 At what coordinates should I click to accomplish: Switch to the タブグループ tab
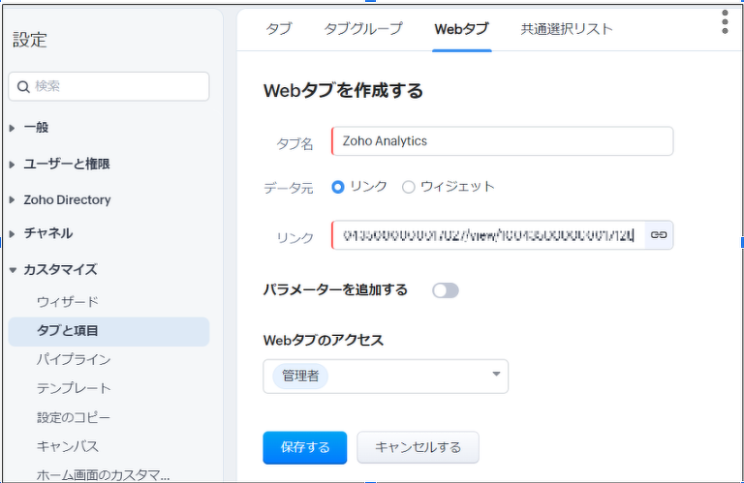coord(362,28)
